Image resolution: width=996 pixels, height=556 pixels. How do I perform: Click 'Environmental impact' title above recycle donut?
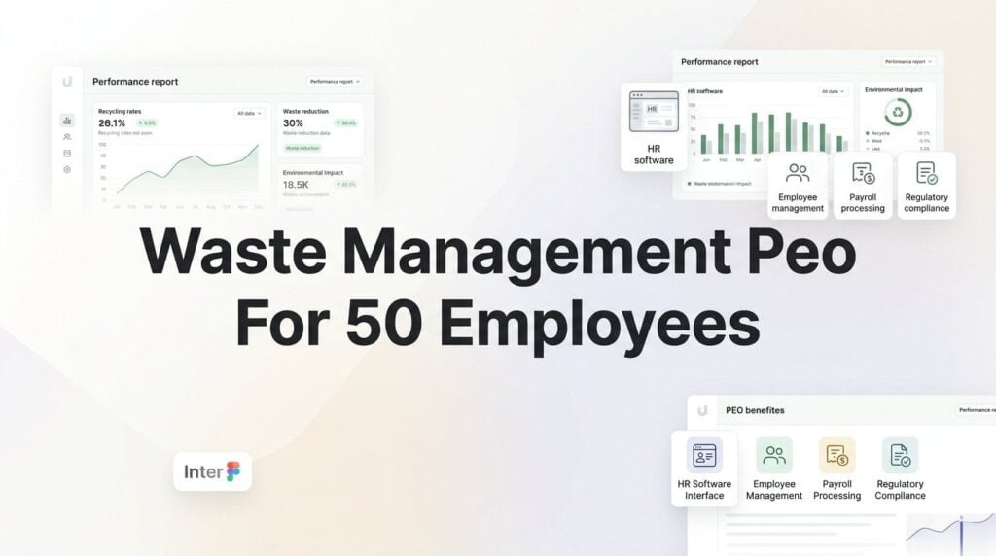pyautogui.click(x=893, y=90)
